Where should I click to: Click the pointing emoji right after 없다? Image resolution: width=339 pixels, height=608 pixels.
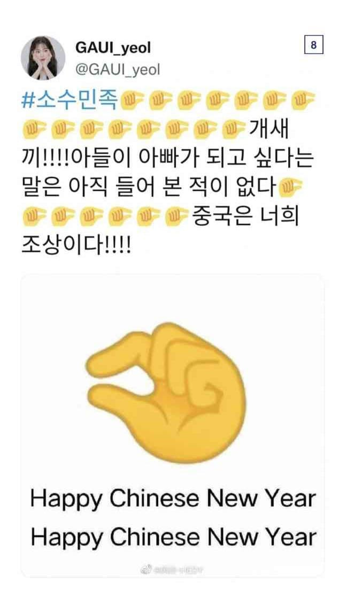(291, 188)
